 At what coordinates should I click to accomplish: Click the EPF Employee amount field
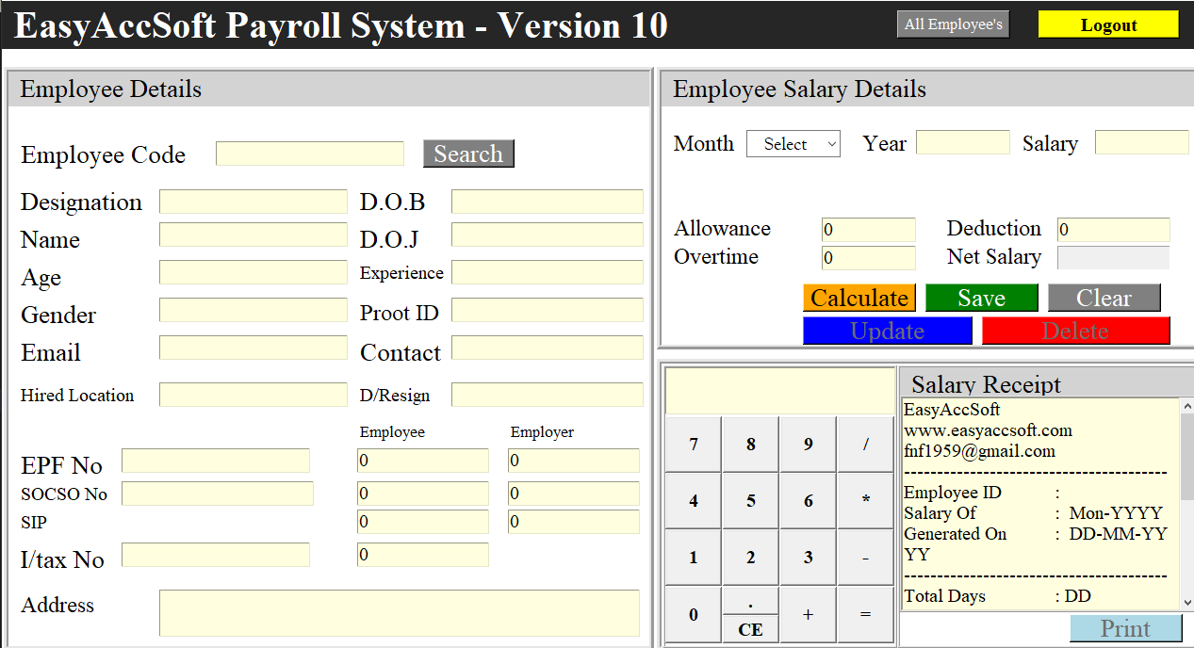click(x=423, y=461)
